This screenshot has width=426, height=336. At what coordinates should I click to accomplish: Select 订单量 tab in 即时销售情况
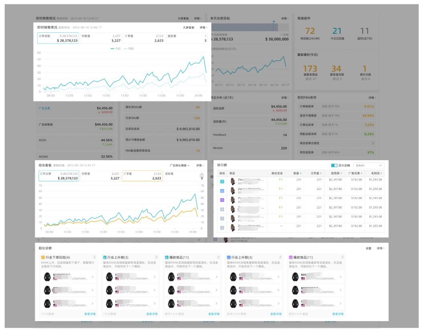[x=144, y=38]
